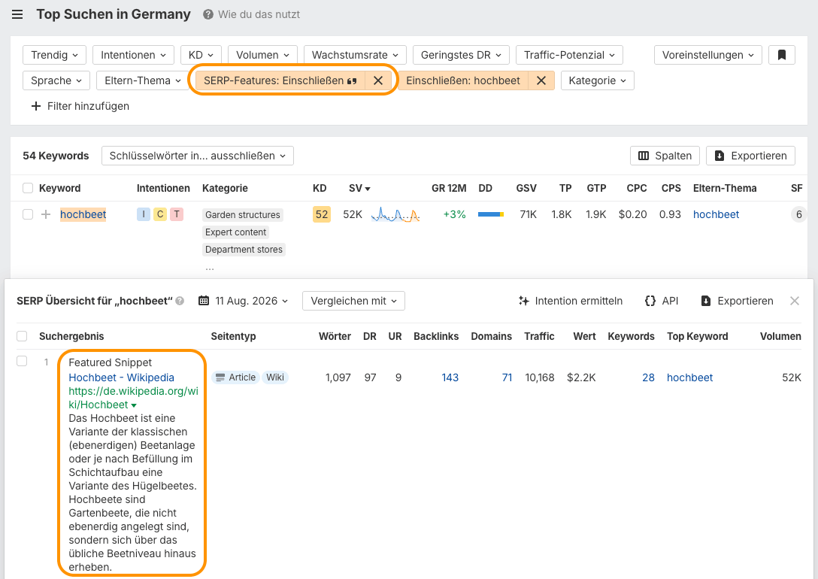Click Exportieren in the SERP overview
The image size is (818, 579).
coord(737,301)
